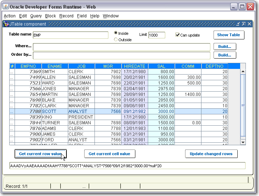The height and width of the screenshot is (196, 259).
Task: Open the Window menu
Action: point(110,16)
